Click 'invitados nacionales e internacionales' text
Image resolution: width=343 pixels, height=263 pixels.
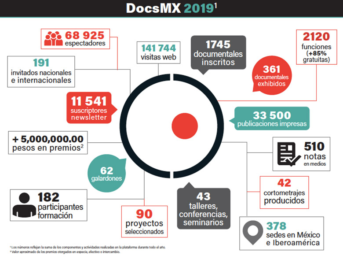tap(41, 77)
